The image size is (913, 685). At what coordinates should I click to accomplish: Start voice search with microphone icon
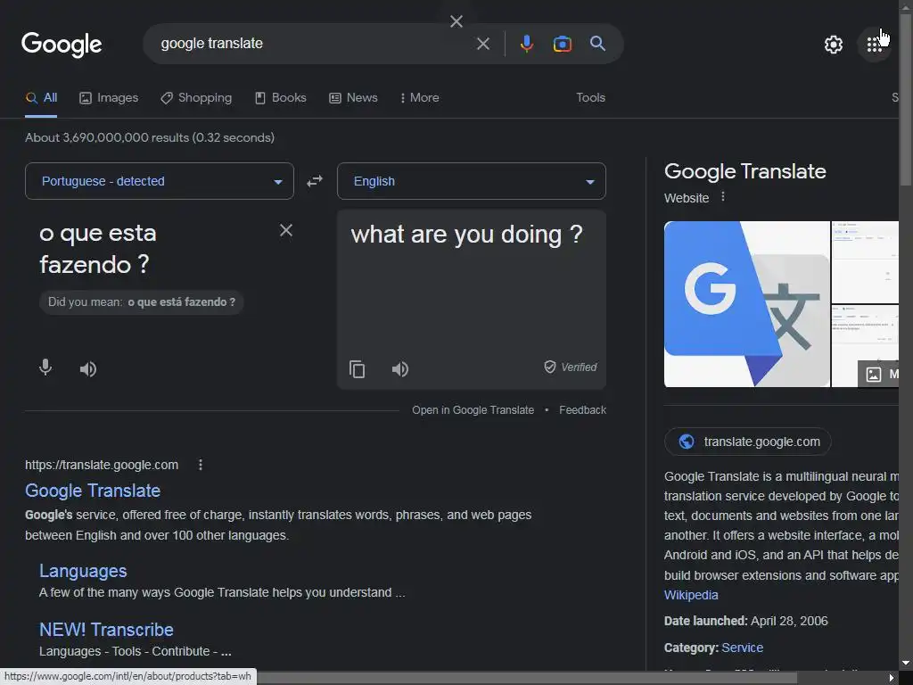click(x=526, y=44)
